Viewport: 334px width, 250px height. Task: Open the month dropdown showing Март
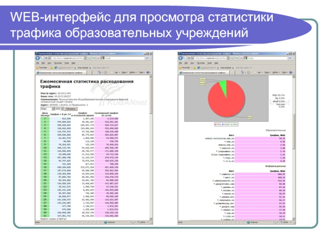click(47, 109)
